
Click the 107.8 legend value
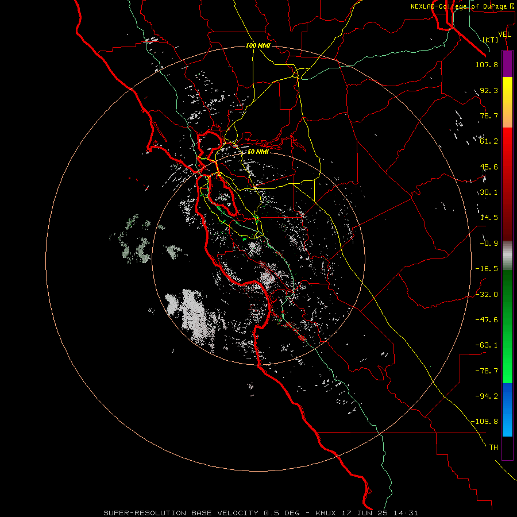[487, 64]
